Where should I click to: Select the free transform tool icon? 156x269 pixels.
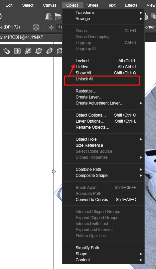point(39,51)
